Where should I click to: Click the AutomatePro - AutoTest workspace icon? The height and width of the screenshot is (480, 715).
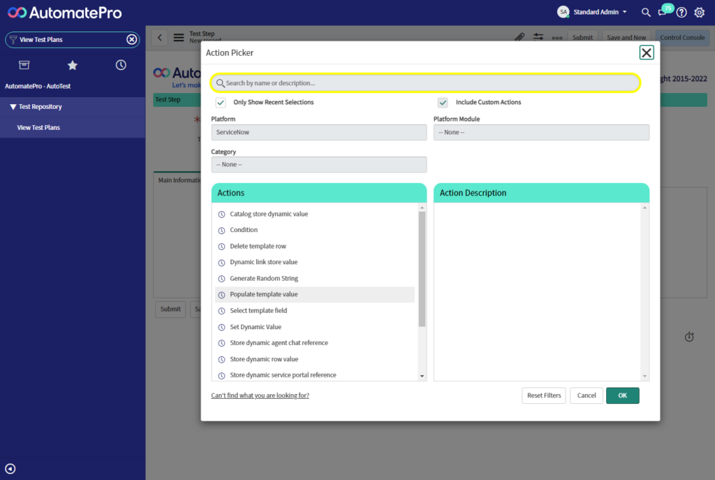24,64
